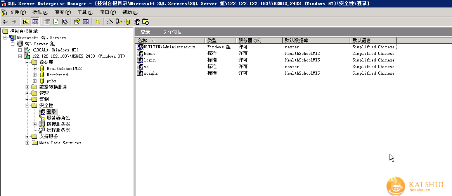
Task: Click the New Login toolbar icon
Action: pyautogui.click(x=137, y=22)
